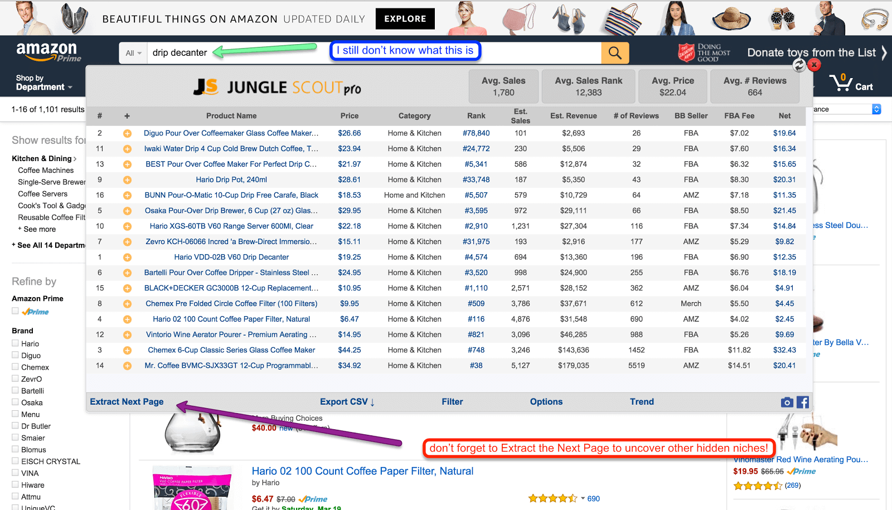This screenshot has width=892, height=510.
Task: Add Iwaki Water Drip row plus icon
Action: coord(127,149)
